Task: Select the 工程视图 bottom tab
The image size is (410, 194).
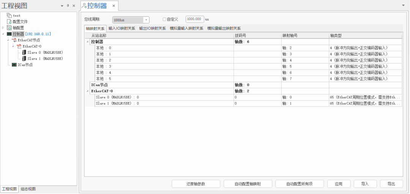Action: click(x=9, y=189)
